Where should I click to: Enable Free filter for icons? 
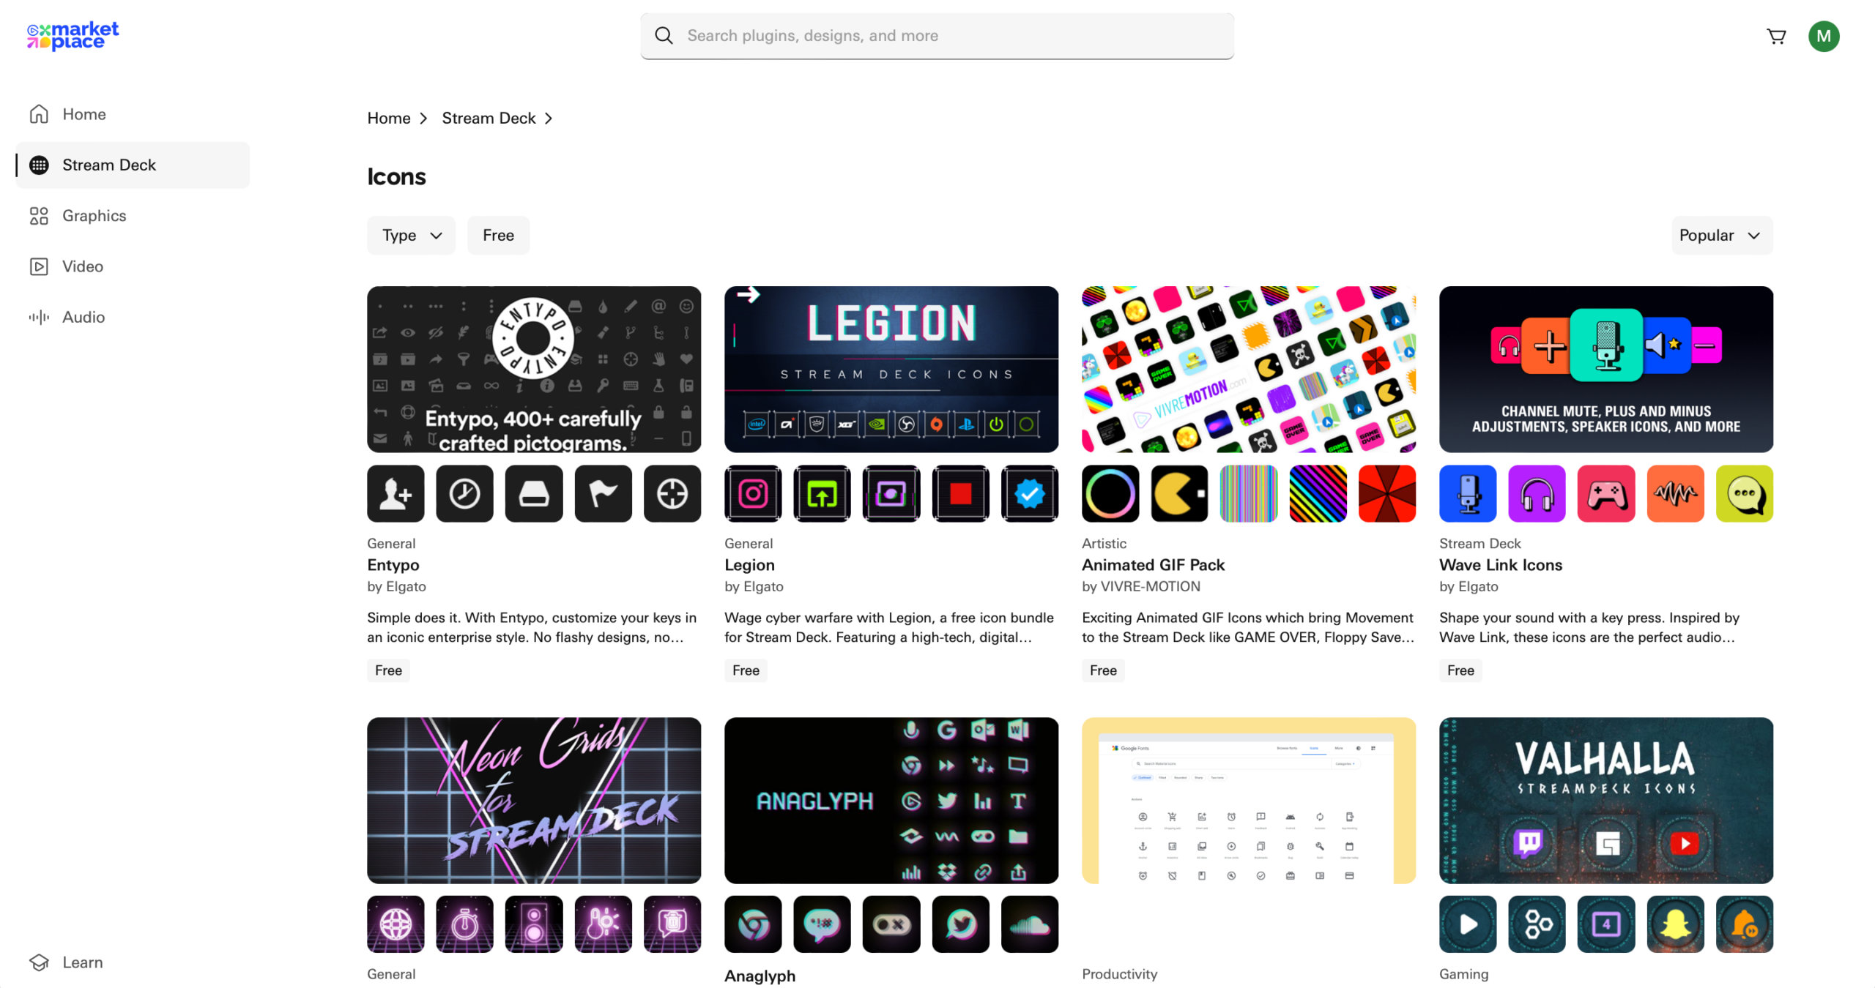point(499,234)
